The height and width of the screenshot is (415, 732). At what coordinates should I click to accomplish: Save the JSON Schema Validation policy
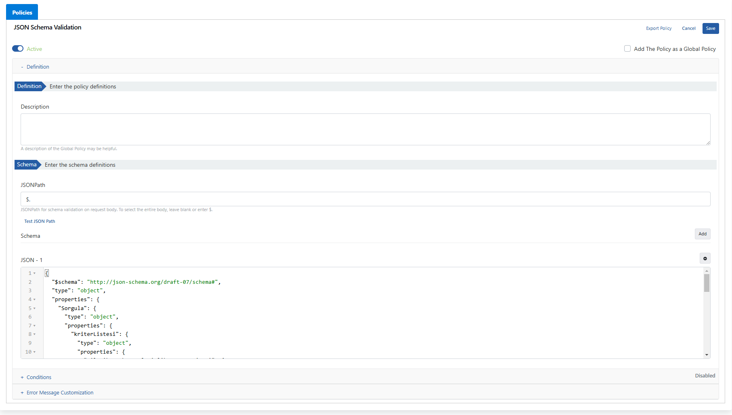tap(711, 28)
